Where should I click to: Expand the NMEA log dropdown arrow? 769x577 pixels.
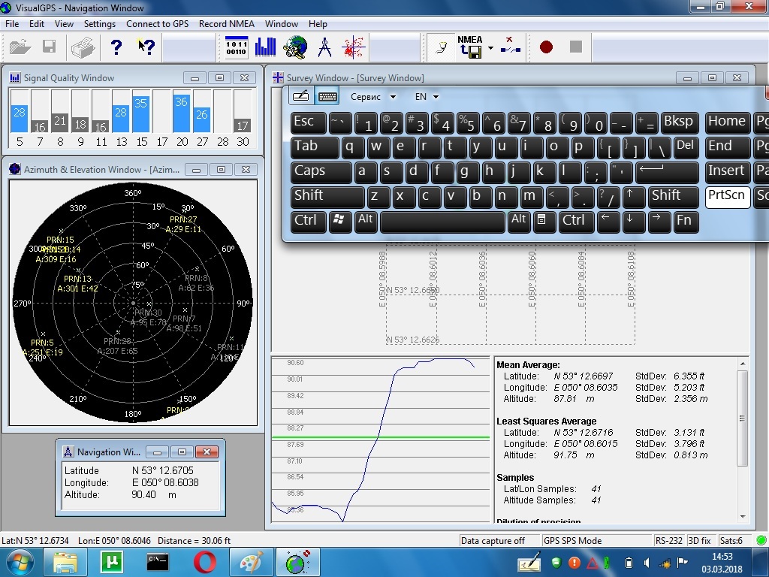pos(490,48)
